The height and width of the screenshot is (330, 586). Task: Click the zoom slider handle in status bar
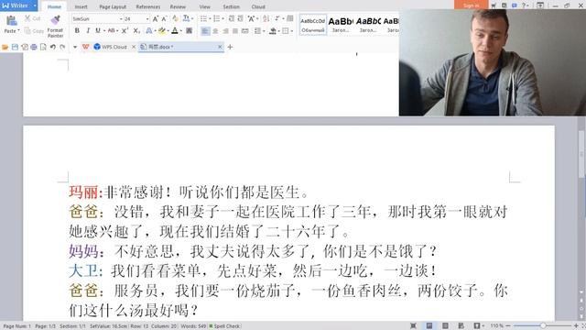click(543, 326)
